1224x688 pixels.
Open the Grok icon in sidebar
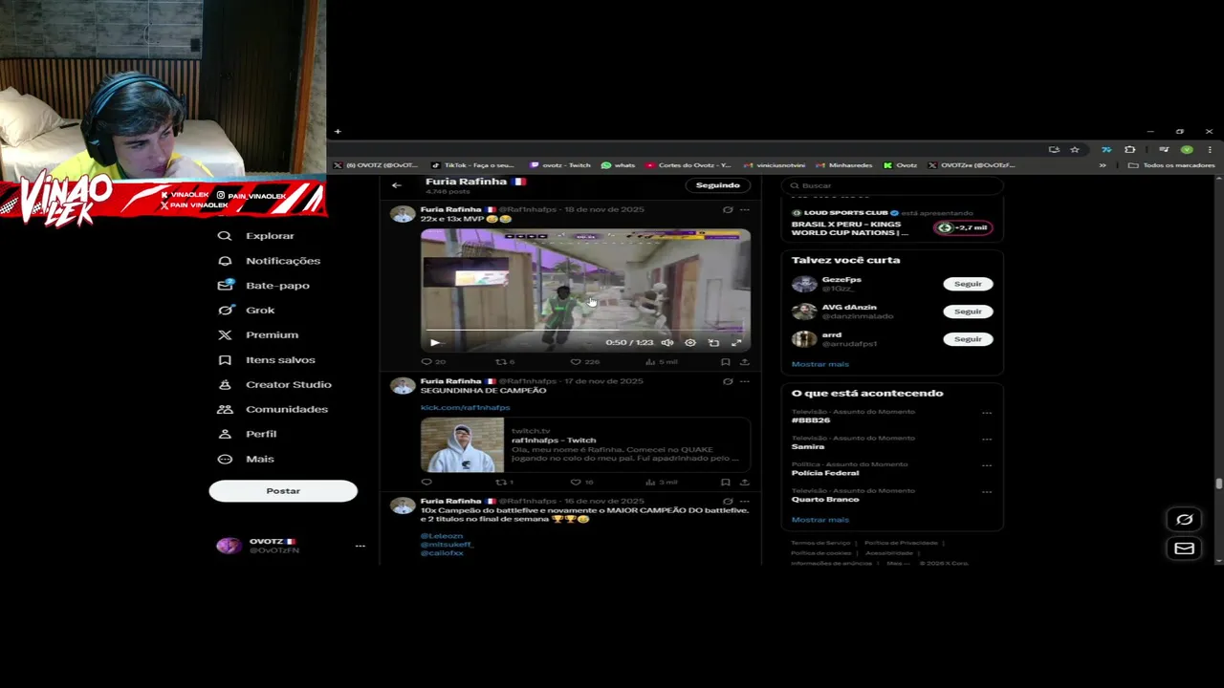[x=225, y=311]
